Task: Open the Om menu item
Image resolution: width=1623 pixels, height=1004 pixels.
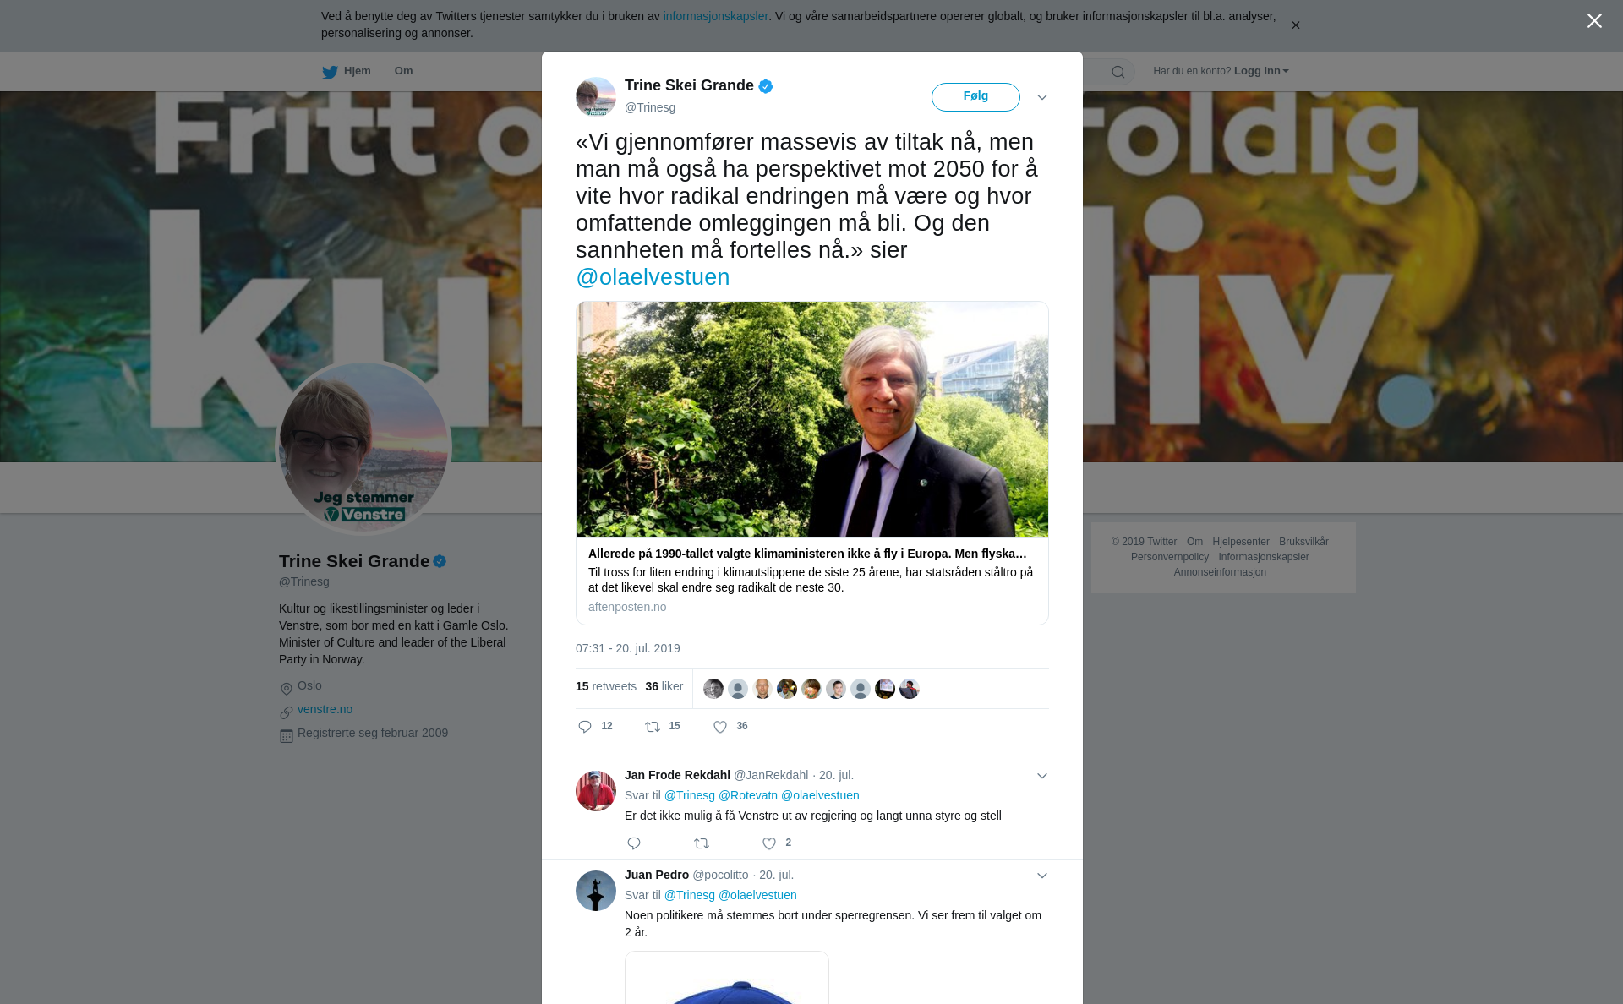Action: (x=403, y=71)
